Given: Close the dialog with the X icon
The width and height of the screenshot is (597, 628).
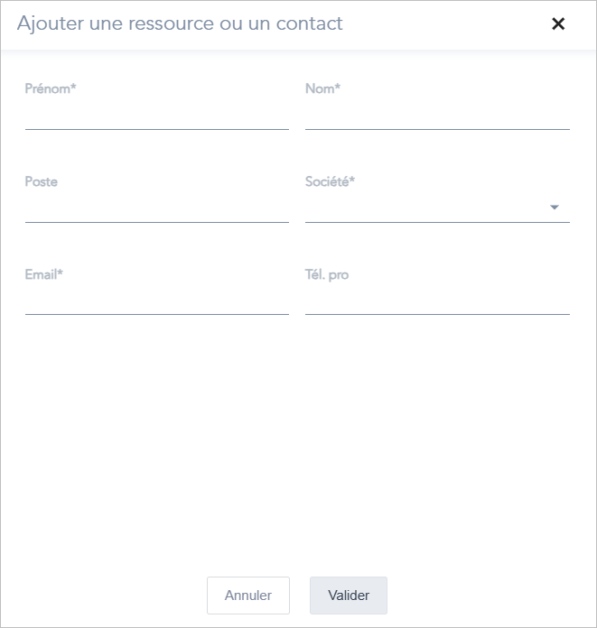Looking at the screenshot, I should tap(558, 23).
